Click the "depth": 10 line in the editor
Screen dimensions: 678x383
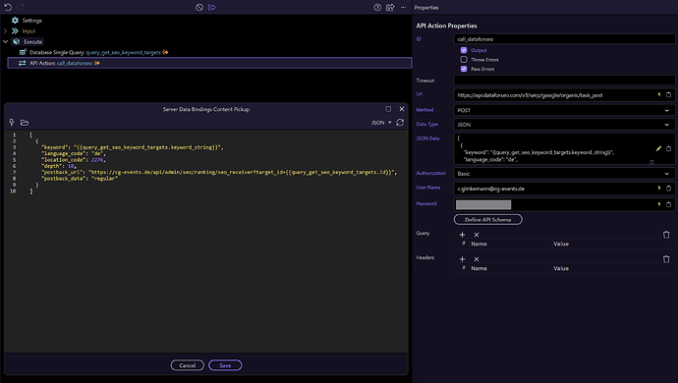tap(59, 166)
